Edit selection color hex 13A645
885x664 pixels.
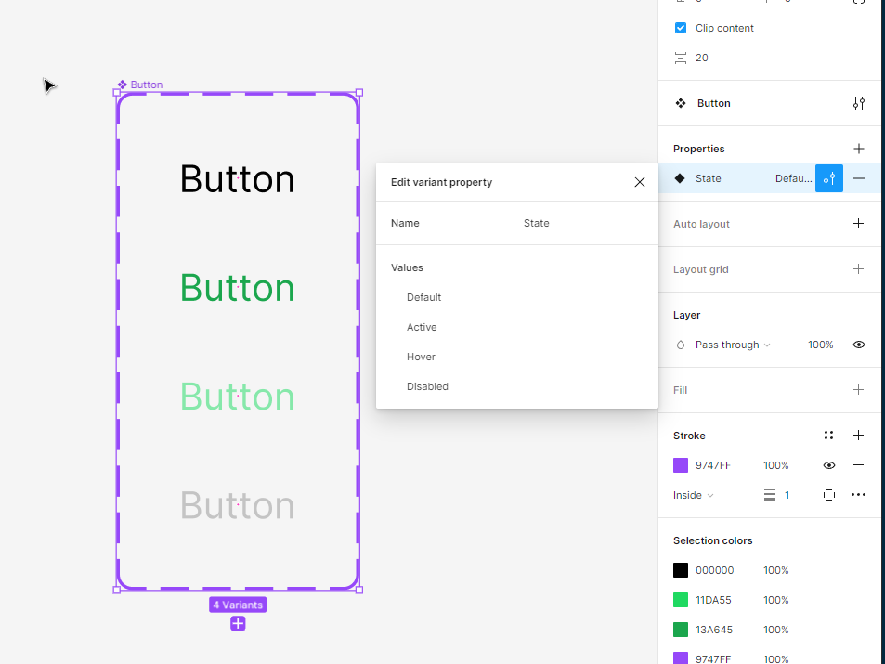[x=714, y=630]
